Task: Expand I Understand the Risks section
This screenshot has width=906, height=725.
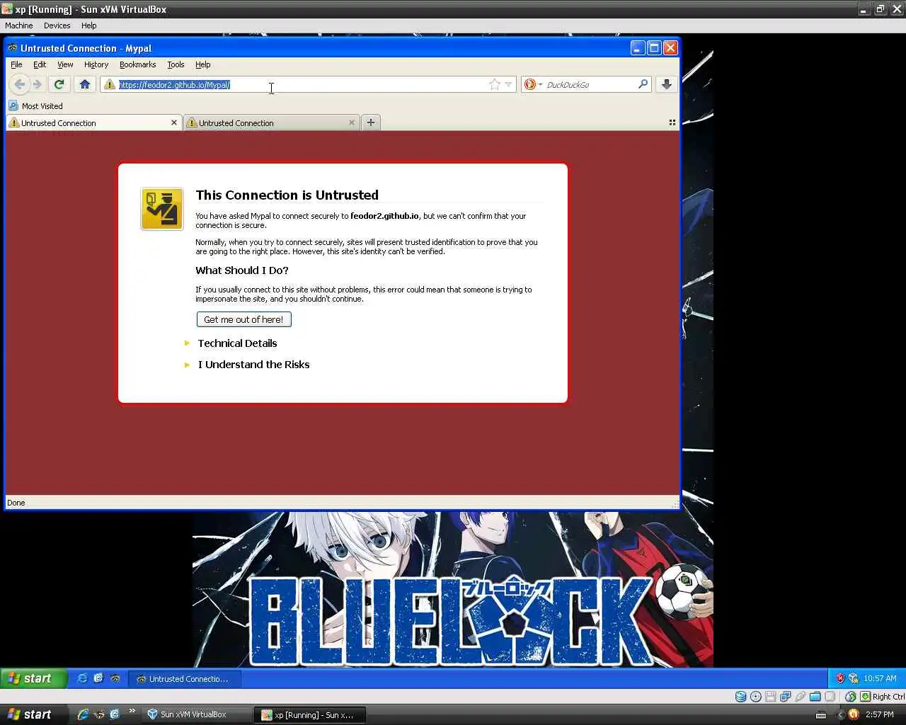Action: pyautogui.click(x=253, y=365)
